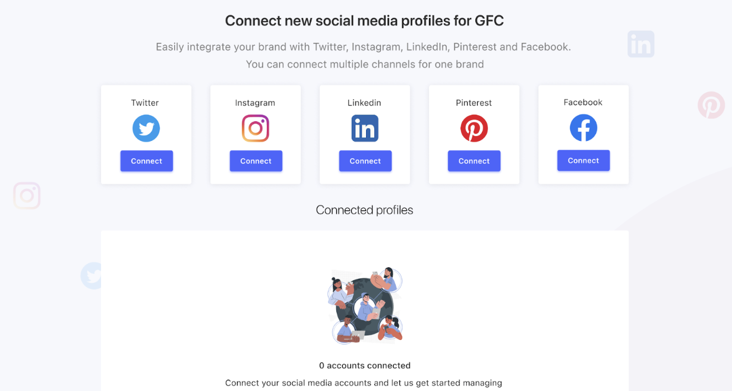Click the team illustration image

[365, 305]
